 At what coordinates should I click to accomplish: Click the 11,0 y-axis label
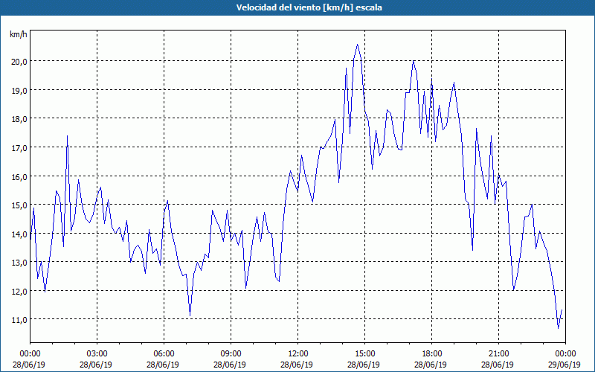tap(19, 320)
